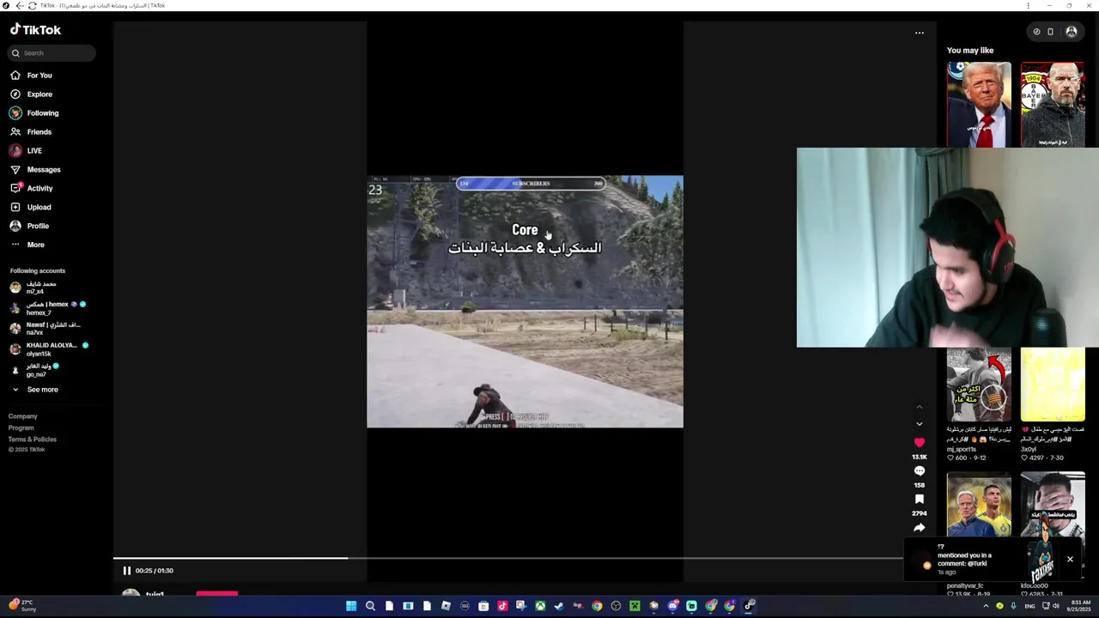Open the top-right profile avatar menu
Screen dimensions: 1099x618
(x=1072, y=32)
